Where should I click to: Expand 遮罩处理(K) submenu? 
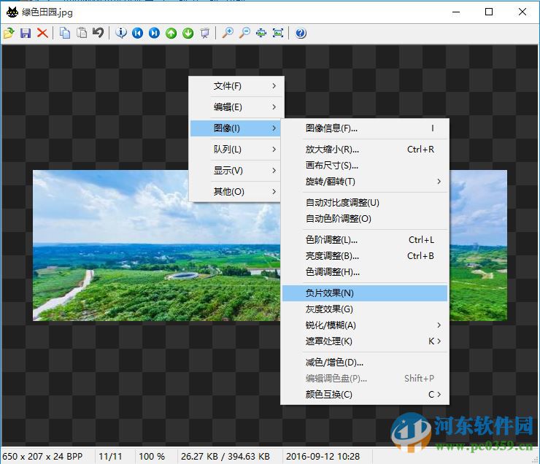pos(365,341)
